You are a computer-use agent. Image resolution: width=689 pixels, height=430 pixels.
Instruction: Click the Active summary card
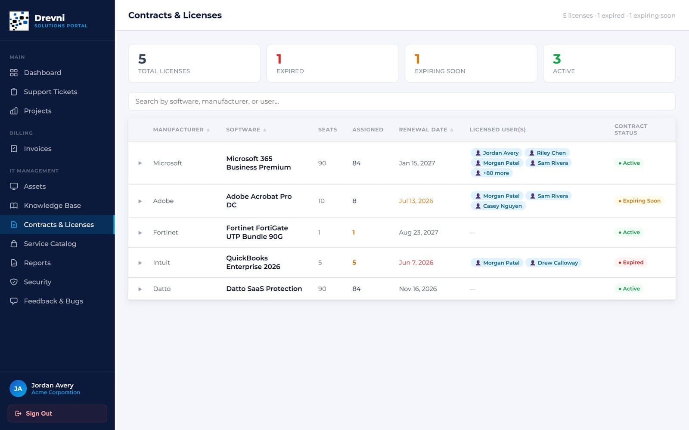pyautogui.click(x=609, y=63)
